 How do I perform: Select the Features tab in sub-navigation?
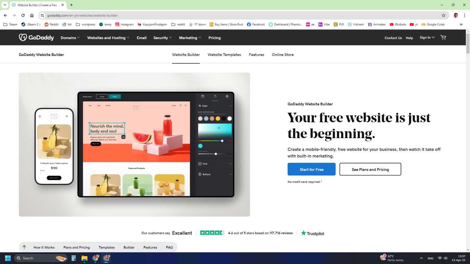click(x=256, y=55)
